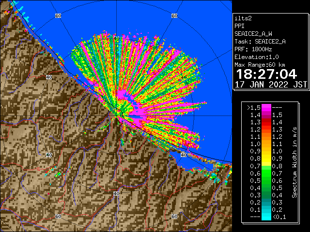Click the "40" range label due south of the radar
The width and height of the screenshot is (310, 232).
point(116,193)
